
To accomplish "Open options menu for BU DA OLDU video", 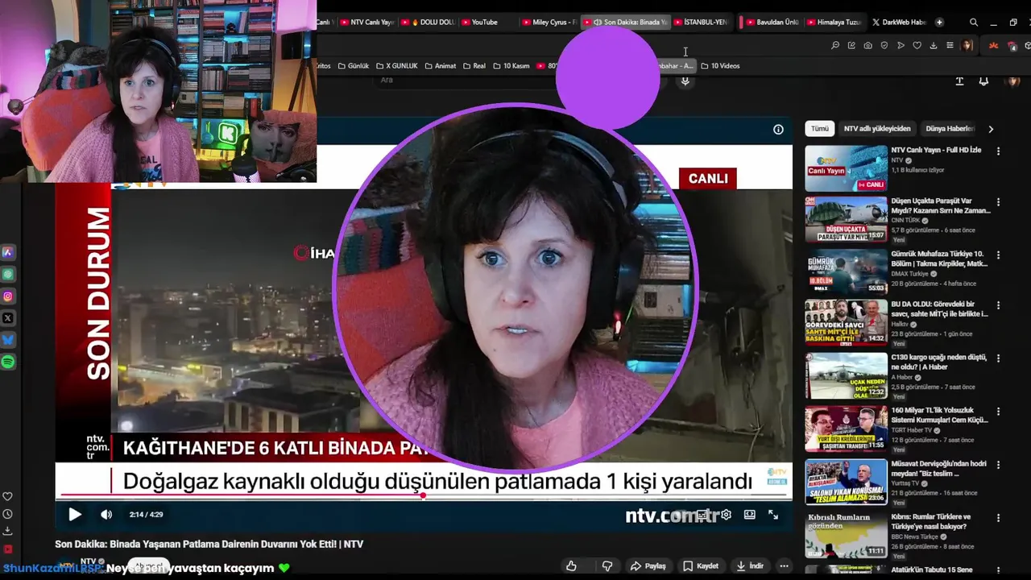I will tap(999, 306).
